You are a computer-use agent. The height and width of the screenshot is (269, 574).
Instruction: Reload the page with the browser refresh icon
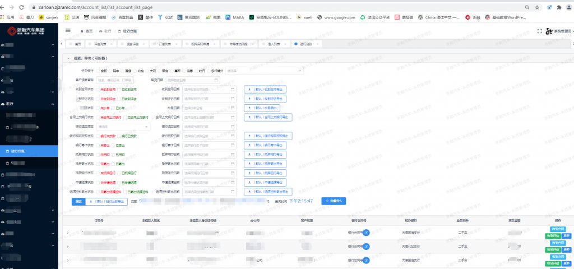tap(21, 7)
